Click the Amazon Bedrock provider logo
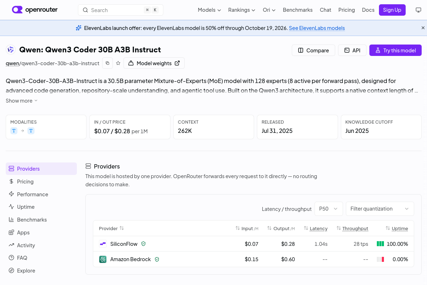Screen dimensions: 427x285 [x=103, y=259]
